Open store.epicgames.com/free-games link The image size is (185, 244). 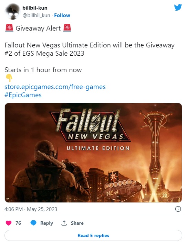[55, 87]
